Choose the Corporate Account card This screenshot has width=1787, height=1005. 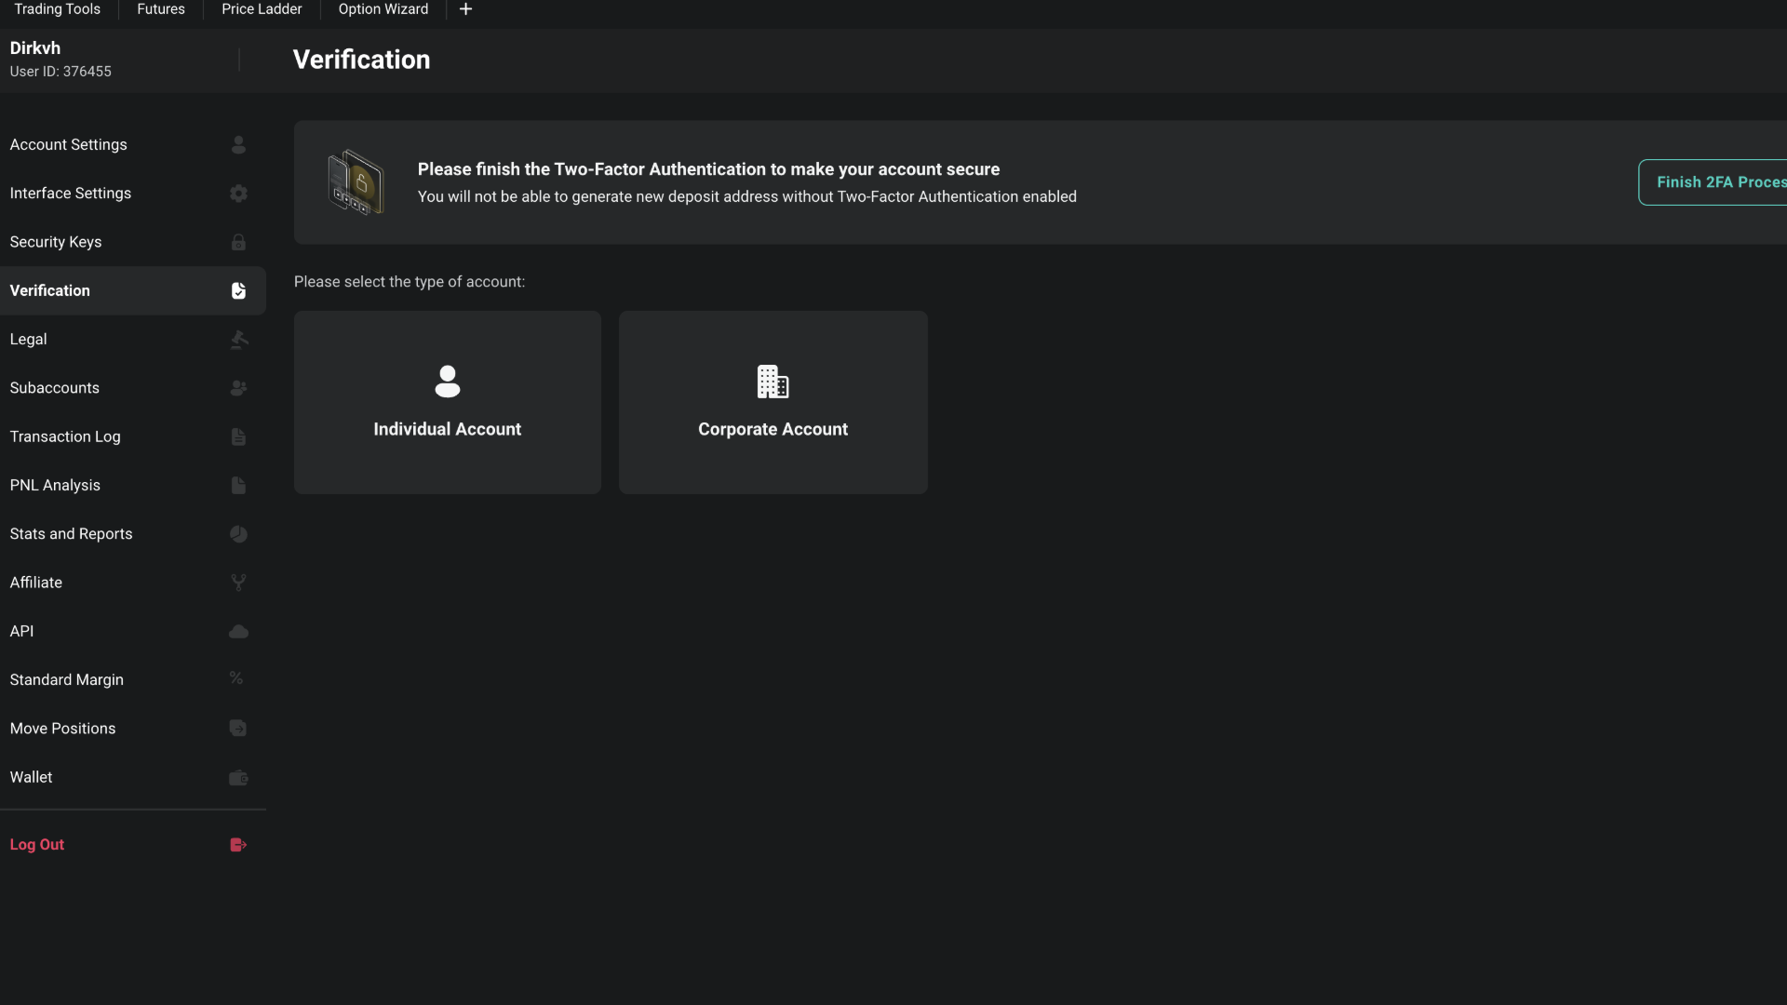[x=773, y=402]
